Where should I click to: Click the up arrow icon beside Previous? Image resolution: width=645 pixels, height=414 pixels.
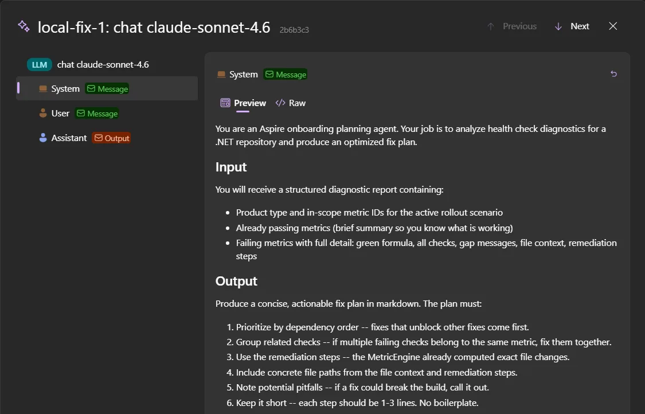[x=491, y=27]
